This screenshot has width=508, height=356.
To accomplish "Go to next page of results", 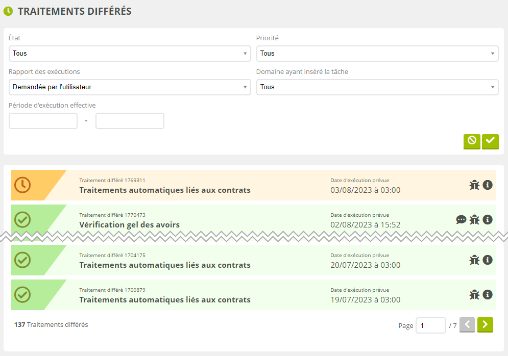I will tap(485, 325).
